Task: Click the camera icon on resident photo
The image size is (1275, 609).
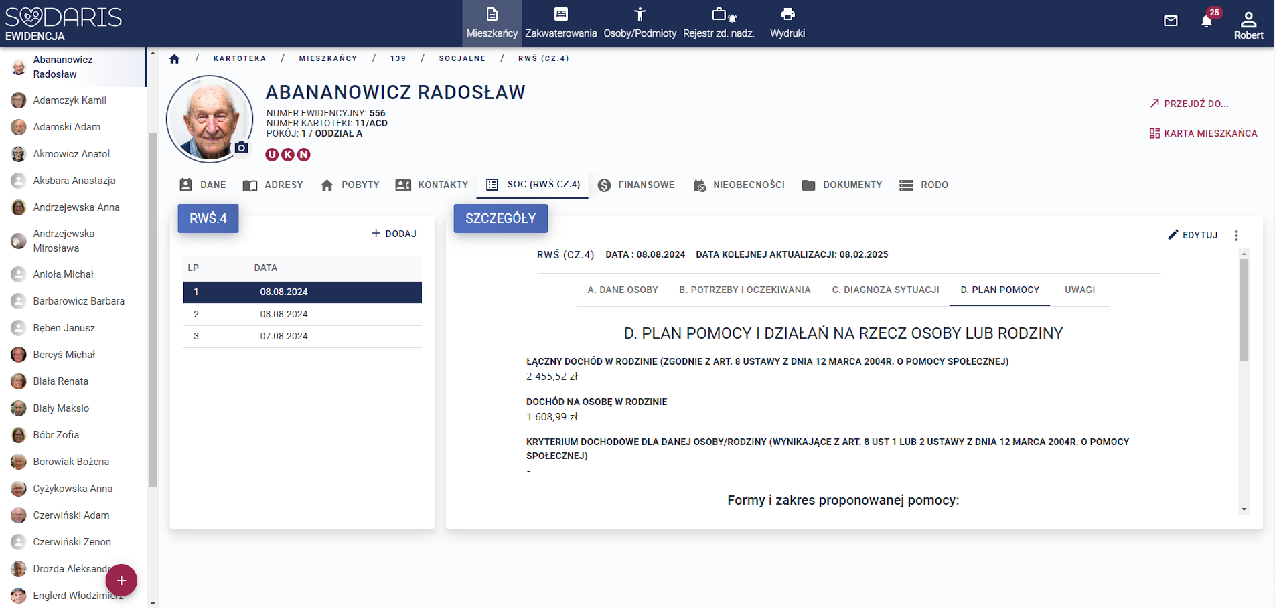Action: point(242,148)
